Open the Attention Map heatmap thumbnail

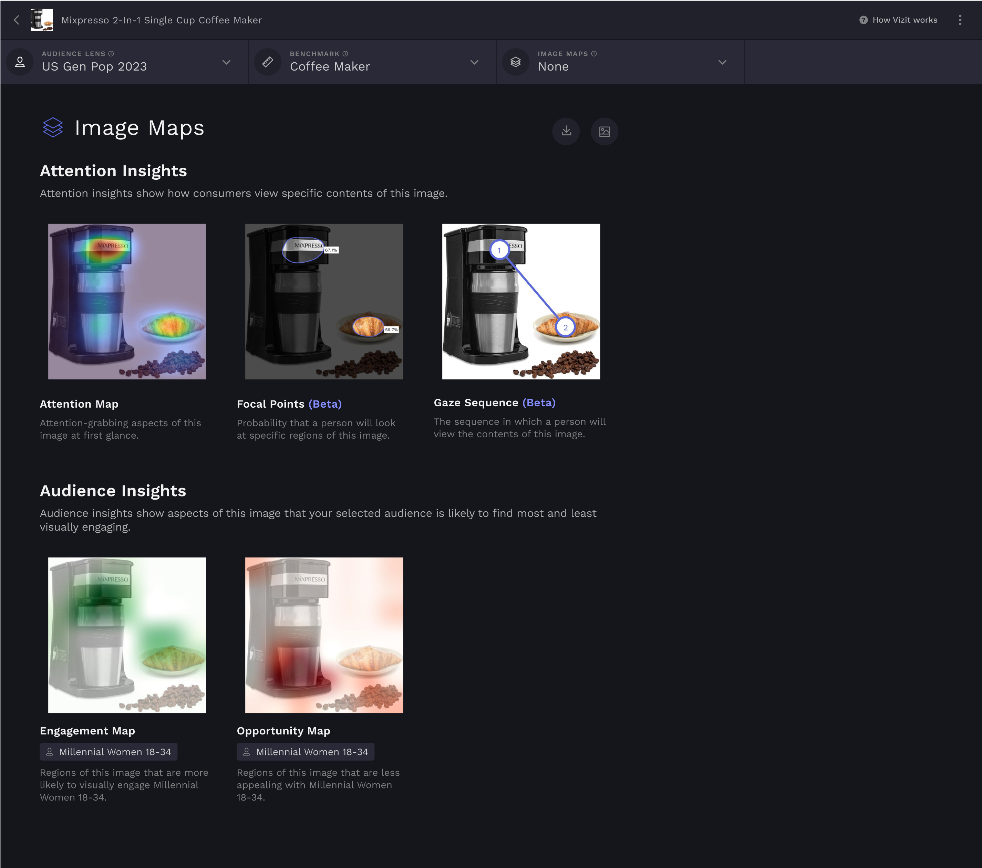[127, 301]
